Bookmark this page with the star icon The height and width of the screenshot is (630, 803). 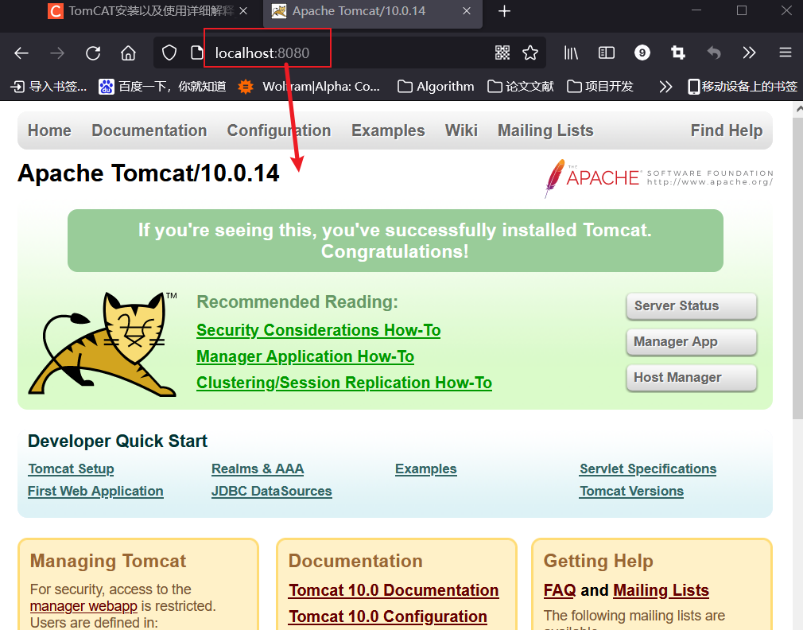(x=530, y=52)
